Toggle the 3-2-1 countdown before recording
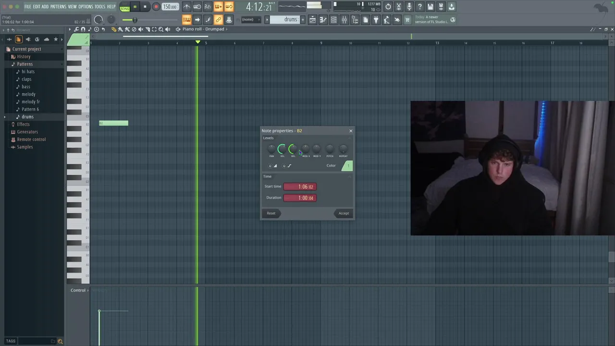 coord(208,7)
